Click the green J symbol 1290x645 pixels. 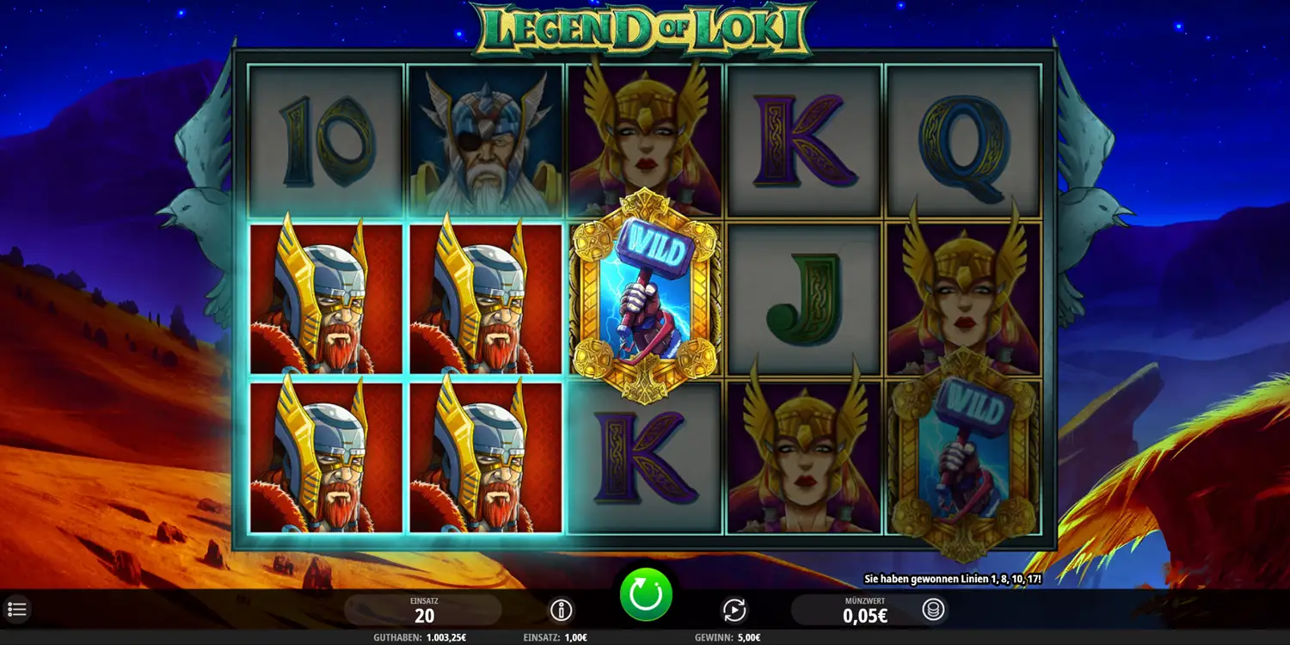(803, 300)
